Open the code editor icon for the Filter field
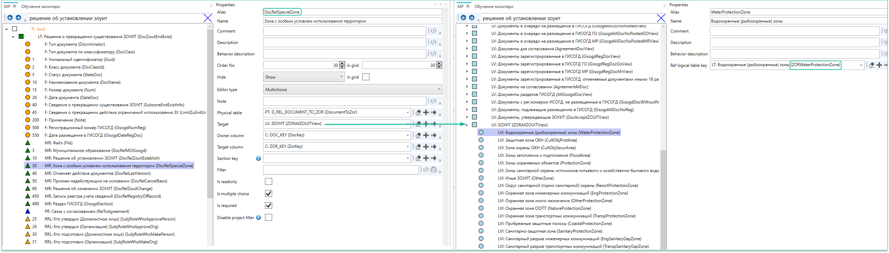Viewport: 889px width, 253px height. [x=426, y=170]
